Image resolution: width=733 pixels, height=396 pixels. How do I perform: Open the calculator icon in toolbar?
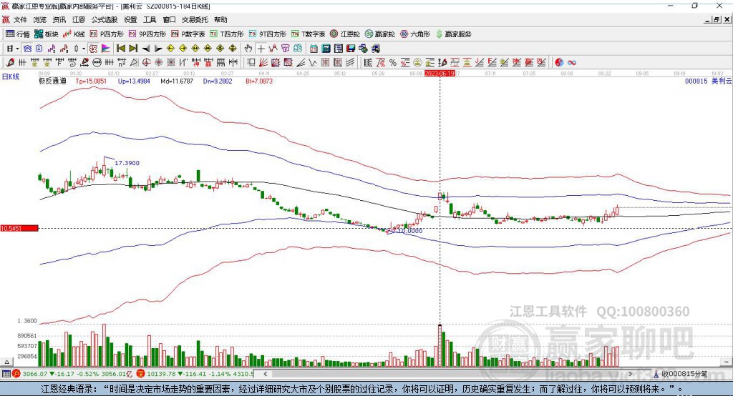click(326, 49)
